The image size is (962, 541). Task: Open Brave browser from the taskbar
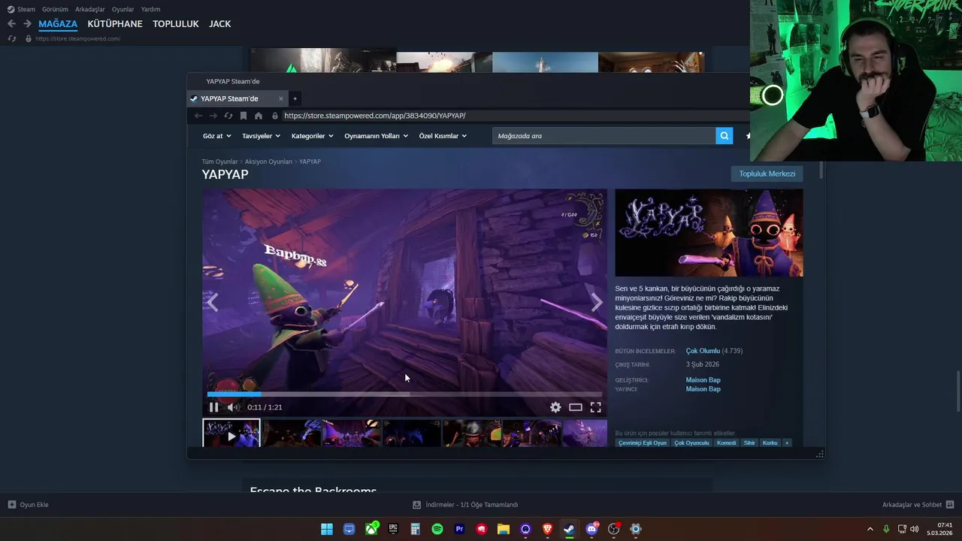click(547, 529)
